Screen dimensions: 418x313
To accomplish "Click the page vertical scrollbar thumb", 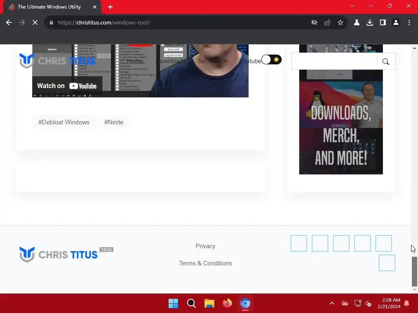I will [x=414, y=271].
